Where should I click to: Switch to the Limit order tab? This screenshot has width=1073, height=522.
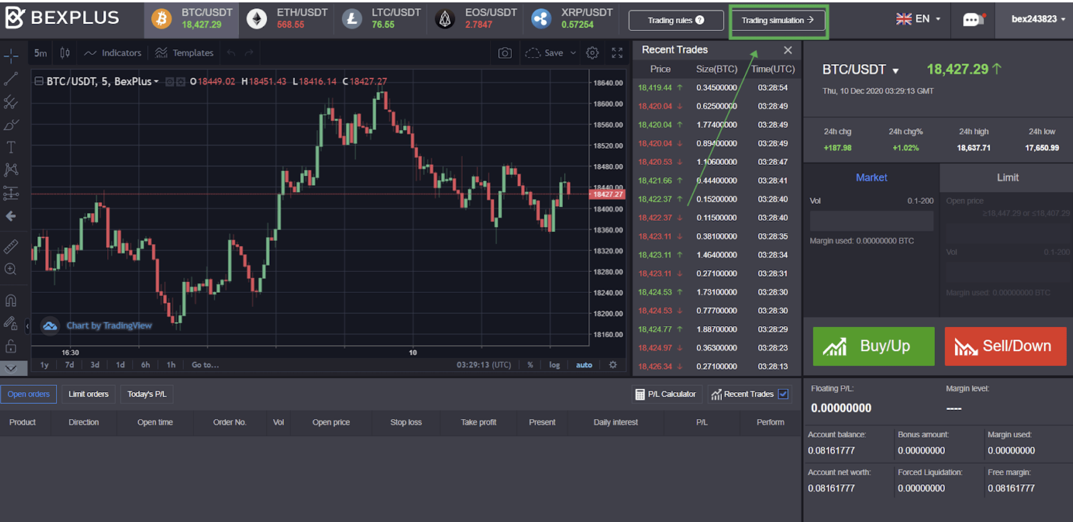click(1007, 178)
